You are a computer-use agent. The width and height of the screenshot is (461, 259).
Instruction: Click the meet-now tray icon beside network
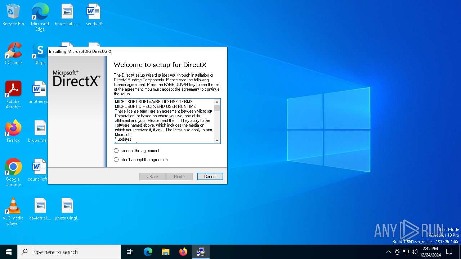(x=397, y=252)
